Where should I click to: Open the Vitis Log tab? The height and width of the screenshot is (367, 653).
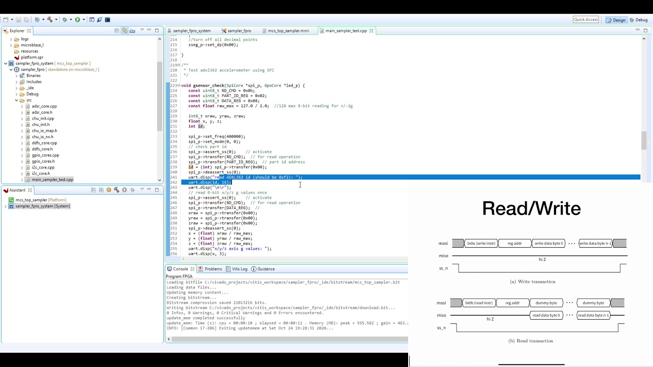coord(236,269)
